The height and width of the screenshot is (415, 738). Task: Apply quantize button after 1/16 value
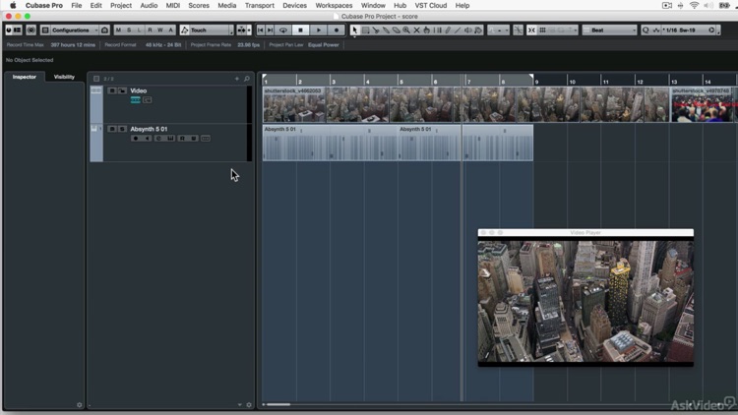(x=711, y=30)
